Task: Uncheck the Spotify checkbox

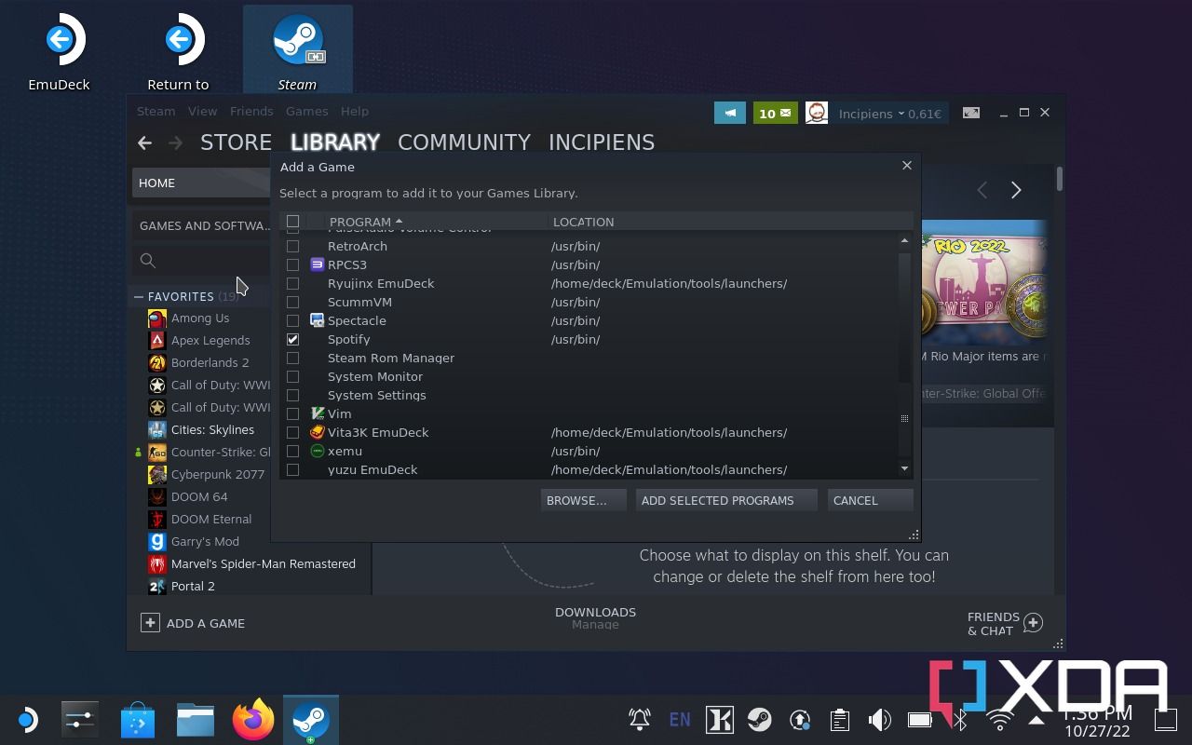Action: [x=292, y=340]
